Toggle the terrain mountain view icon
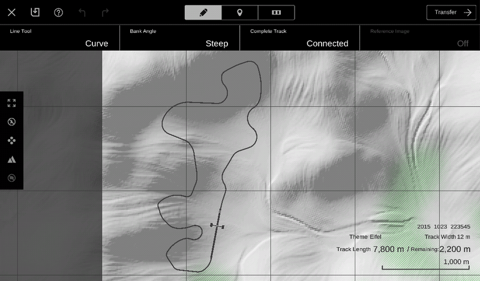Screen dimensions: 480x281 click(x=11, y=159)
